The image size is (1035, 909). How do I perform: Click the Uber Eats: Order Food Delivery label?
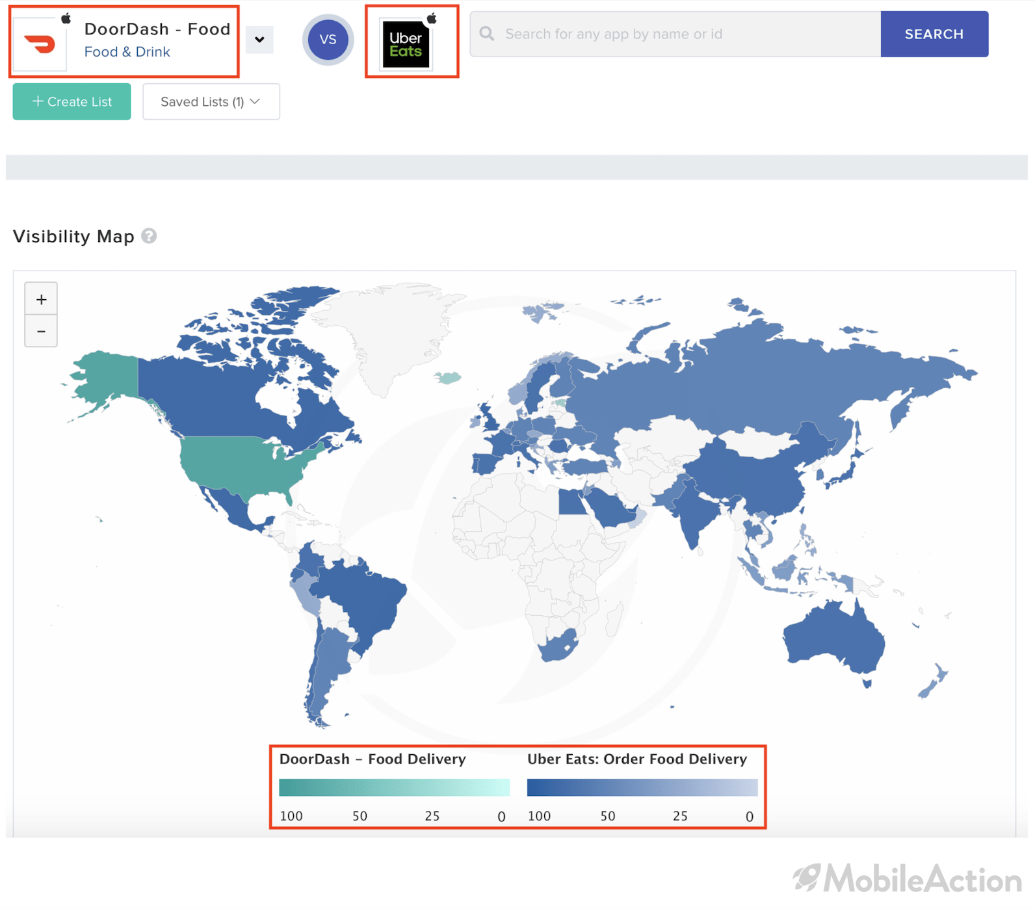click(637, 759)
